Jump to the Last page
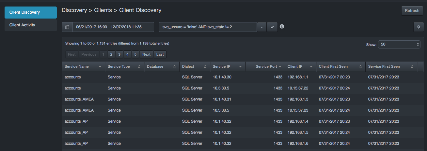The width and height of the screenshot is (427, 151). 160,54
